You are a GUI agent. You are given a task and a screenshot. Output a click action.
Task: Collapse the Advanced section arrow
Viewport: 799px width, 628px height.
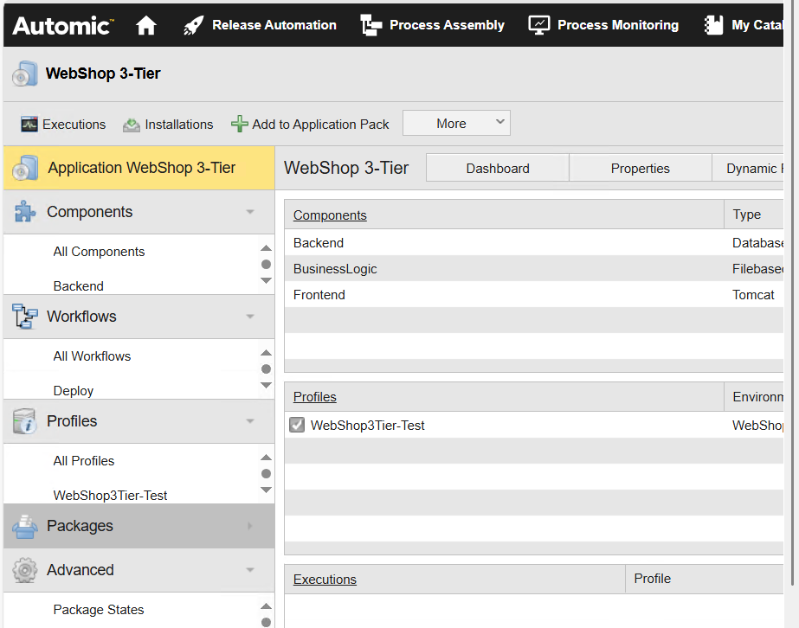click(x=249, y=570)
